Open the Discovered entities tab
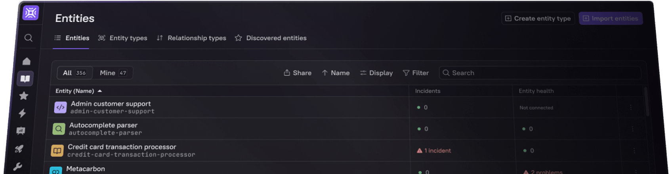Viewport: 672px width, 174px height. (271, 38)
